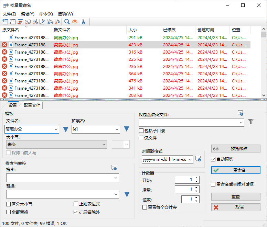Click the blue starburst documents toolbar icon
Image resolution: width=267 pixels, height=227 pixels.
click(x=50, y=22)
